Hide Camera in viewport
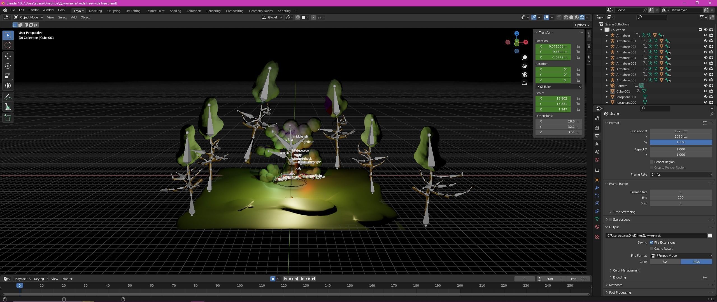The image size is (717, 302). point(706,86)
